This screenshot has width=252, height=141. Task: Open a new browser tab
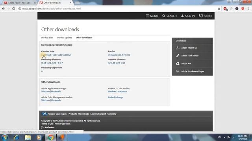coord(77,3)
